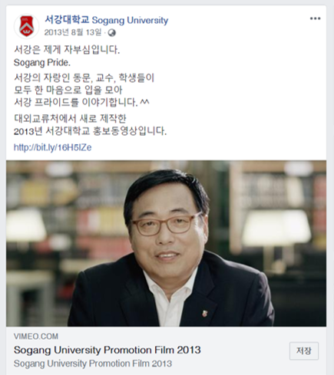Visit the 서강대학교 Sogang University page name

107,20
